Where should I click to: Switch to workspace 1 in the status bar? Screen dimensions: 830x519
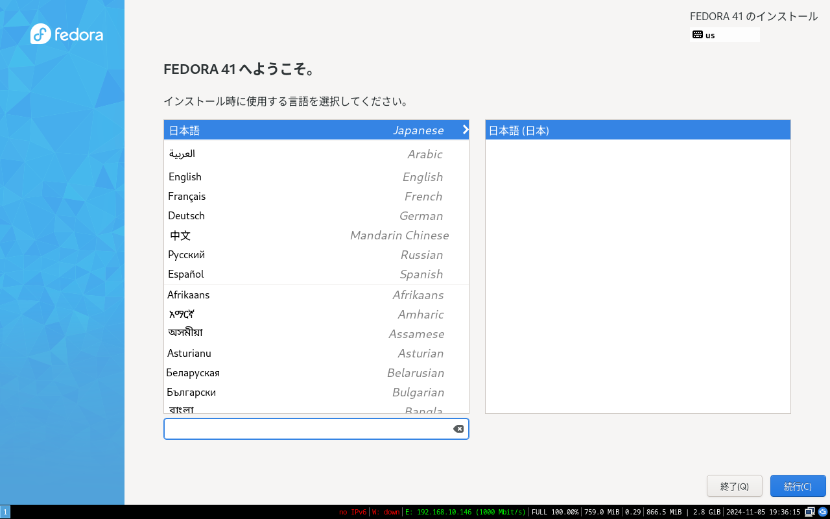(x=5, y=512)
